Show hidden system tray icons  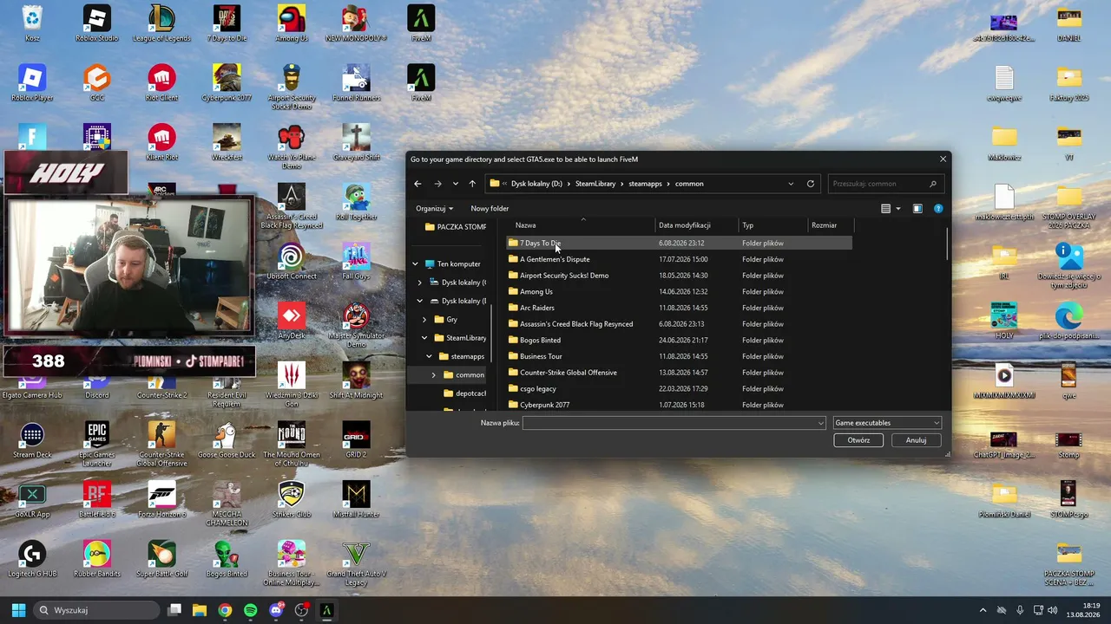pyautogui.click(x=983, y=610)
